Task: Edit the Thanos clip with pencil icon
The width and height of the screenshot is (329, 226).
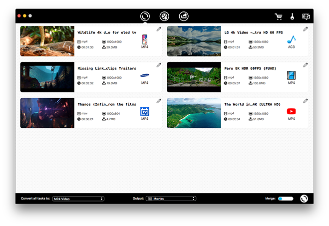Action: click(x=159, y=101)
